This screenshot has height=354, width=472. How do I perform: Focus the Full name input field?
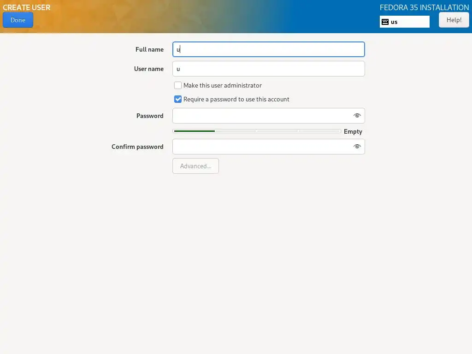pos(269,49)
